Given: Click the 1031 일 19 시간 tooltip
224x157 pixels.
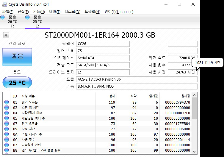Looking at the screenshot, I should pyautogui.click(x=207, y=63).
